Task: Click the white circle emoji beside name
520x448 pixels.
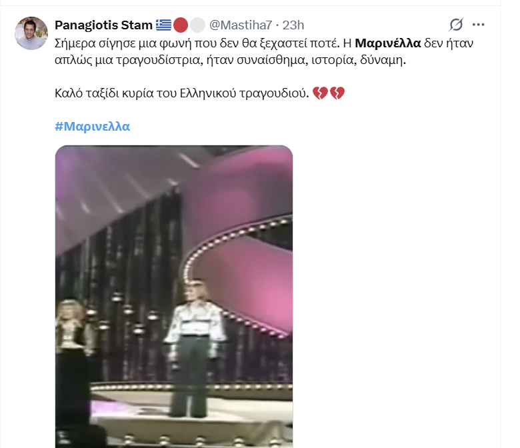Action: [x=197, y=25]
